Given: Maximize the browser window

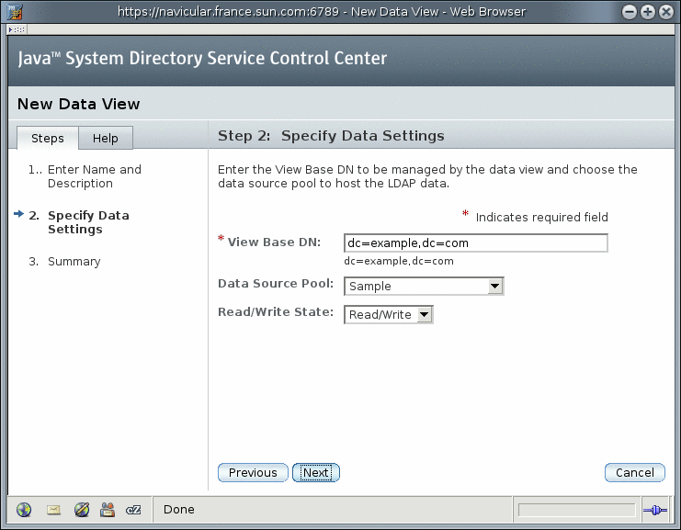Looking at the screenshot, I should click(648, 12).
